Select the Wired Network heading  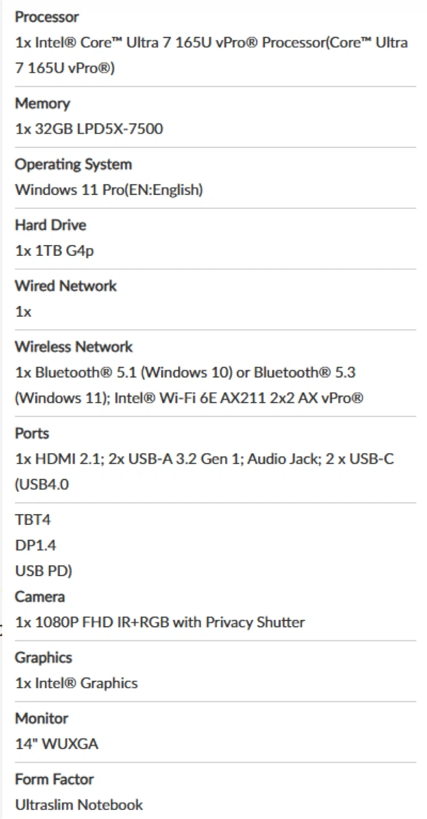tap(65, 286)
